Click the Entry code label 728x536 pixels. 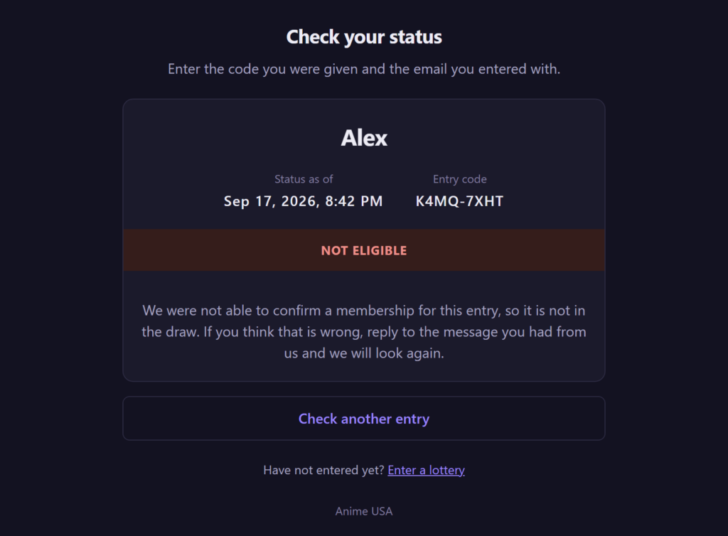460,179
